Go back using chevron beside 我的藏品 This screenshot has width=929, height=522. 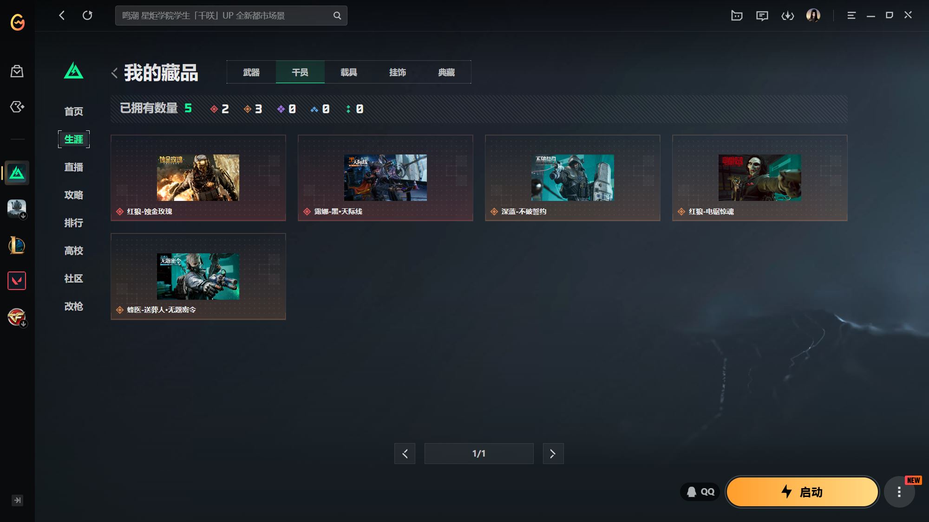[114, 73]
